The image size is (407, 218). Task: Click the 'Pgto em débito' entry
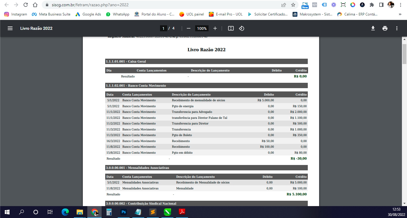[x=182, y=152]
